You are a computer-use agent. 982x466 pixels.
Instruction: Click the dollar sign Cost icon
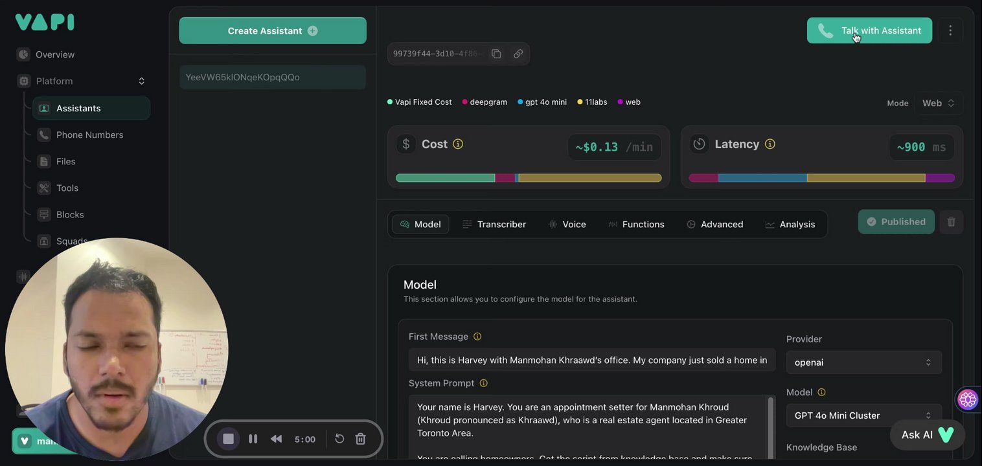click(x=406, y=144)
